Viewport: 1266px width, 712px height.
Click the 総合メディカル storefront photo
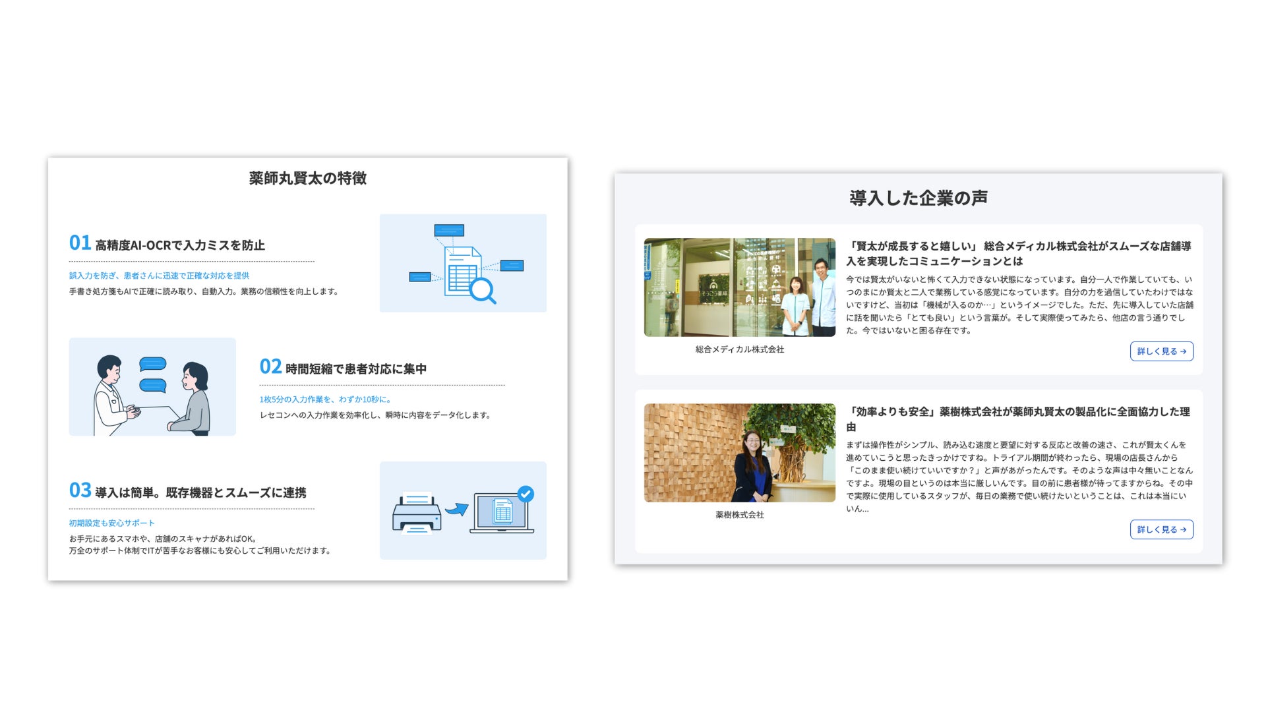click(x=739, y=287)
